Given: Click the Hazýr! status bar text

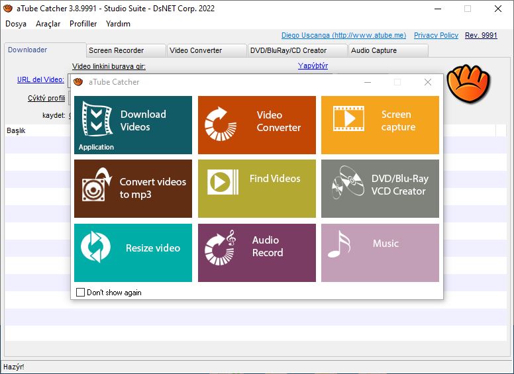Looking at the screenshot, I should click(13, 367).
